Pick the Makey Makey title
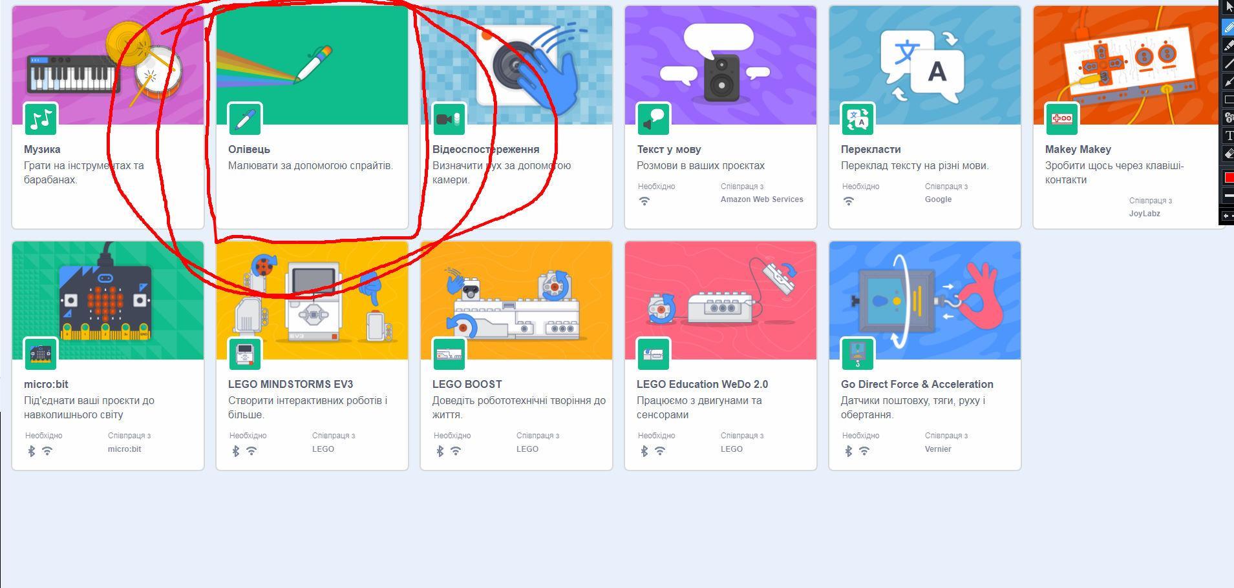 1078,149
